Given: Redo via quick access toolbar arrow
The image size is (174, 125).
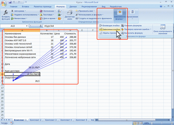Looking at the screenshot, I should (x=19, y=2).
